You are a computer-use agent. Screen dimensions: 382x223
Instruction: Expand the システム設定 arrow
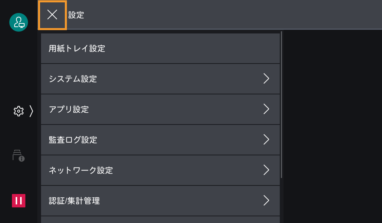[266, 79]
